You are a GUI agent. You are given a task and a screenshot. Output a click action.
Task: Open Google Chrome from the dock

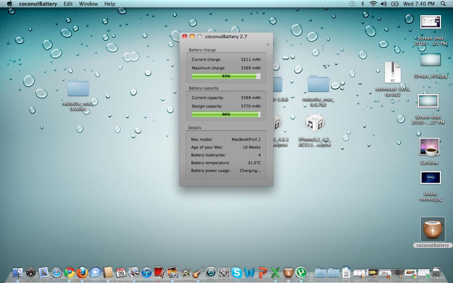pos(69,272)
